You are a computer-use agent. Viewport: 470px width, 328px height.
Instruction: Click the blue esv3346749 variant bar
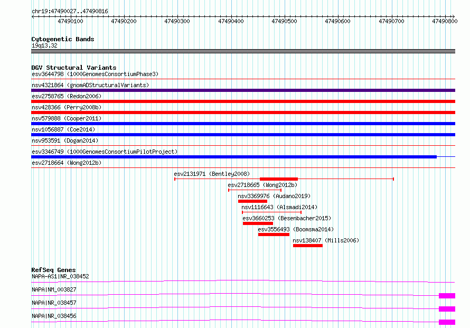pos(234,157)
